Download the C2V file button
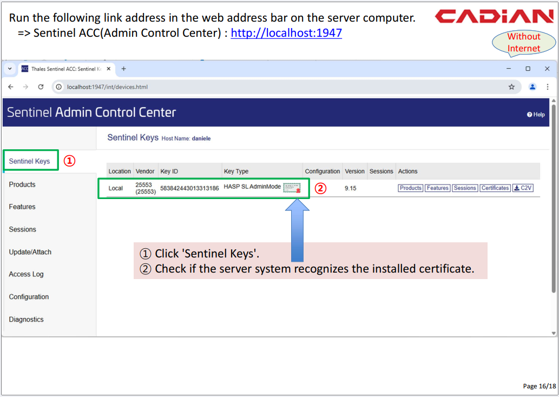Screen dimensions: 559x397 [x=523, y=188]
